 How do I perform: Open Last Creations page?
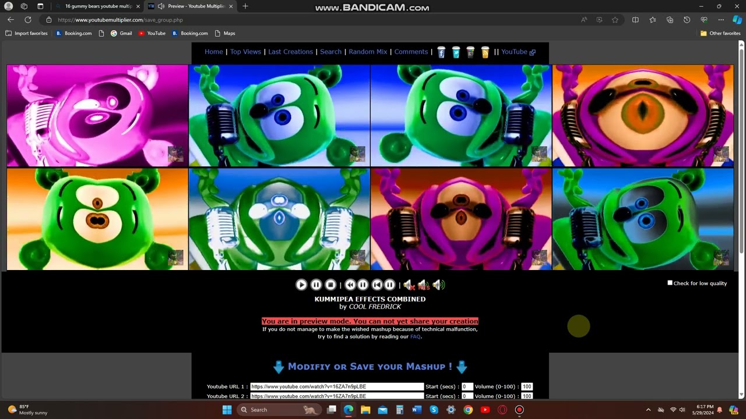[x=290, y=52]
